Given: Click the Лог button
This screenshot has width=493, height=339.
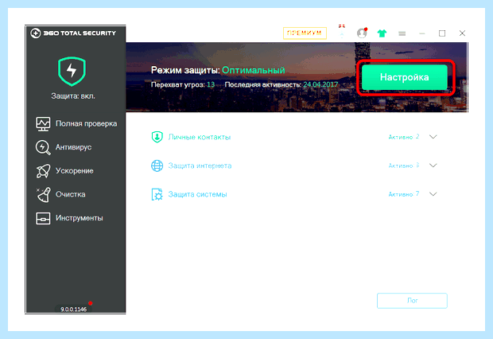Looking at the screenshot, I should pyautogui.click(x=412, y=301).
